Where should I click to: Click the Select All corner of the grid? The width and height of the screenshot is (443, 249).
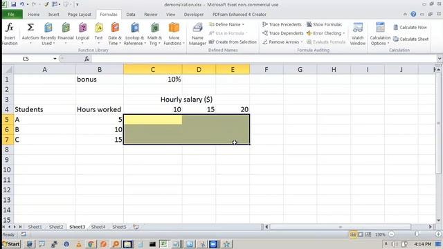(x=8, y=69)
